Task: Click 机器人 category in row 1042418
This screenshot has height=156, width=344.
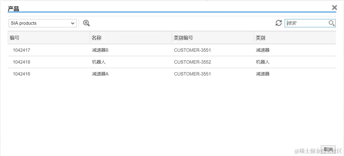Action: [263, 62]
